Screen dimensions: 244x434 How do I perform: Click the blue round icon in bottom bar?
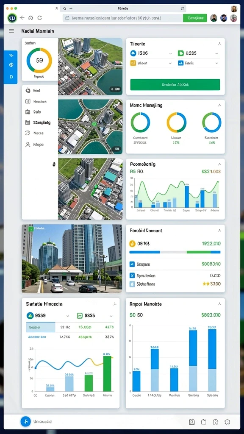click(x=25, y=422)
